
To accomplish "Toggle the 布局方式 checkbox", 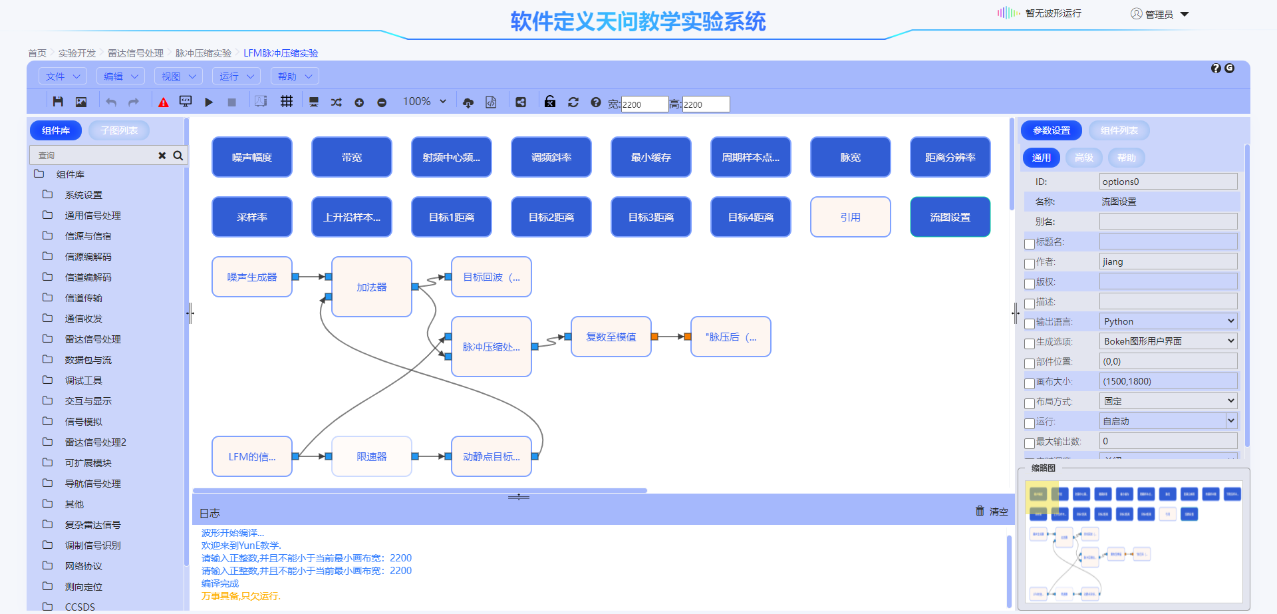I will (1030, 404).
